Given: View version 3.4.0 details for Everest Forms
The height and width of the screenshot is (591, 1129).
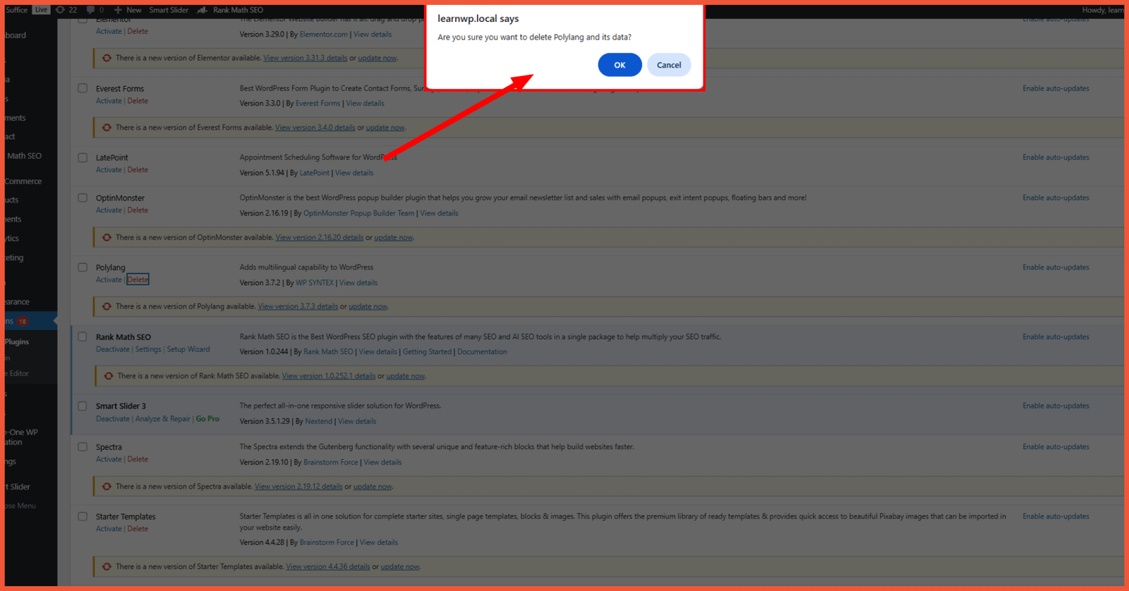Looking at the screenshot, I should coord(315,128).
